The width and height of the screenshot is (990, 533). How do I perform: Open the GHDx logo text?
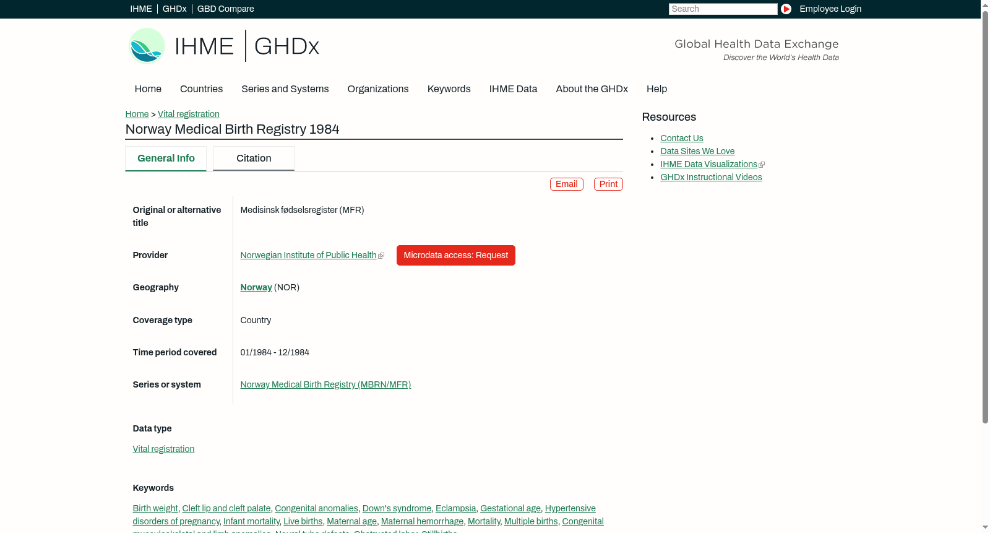click(286, 46)
